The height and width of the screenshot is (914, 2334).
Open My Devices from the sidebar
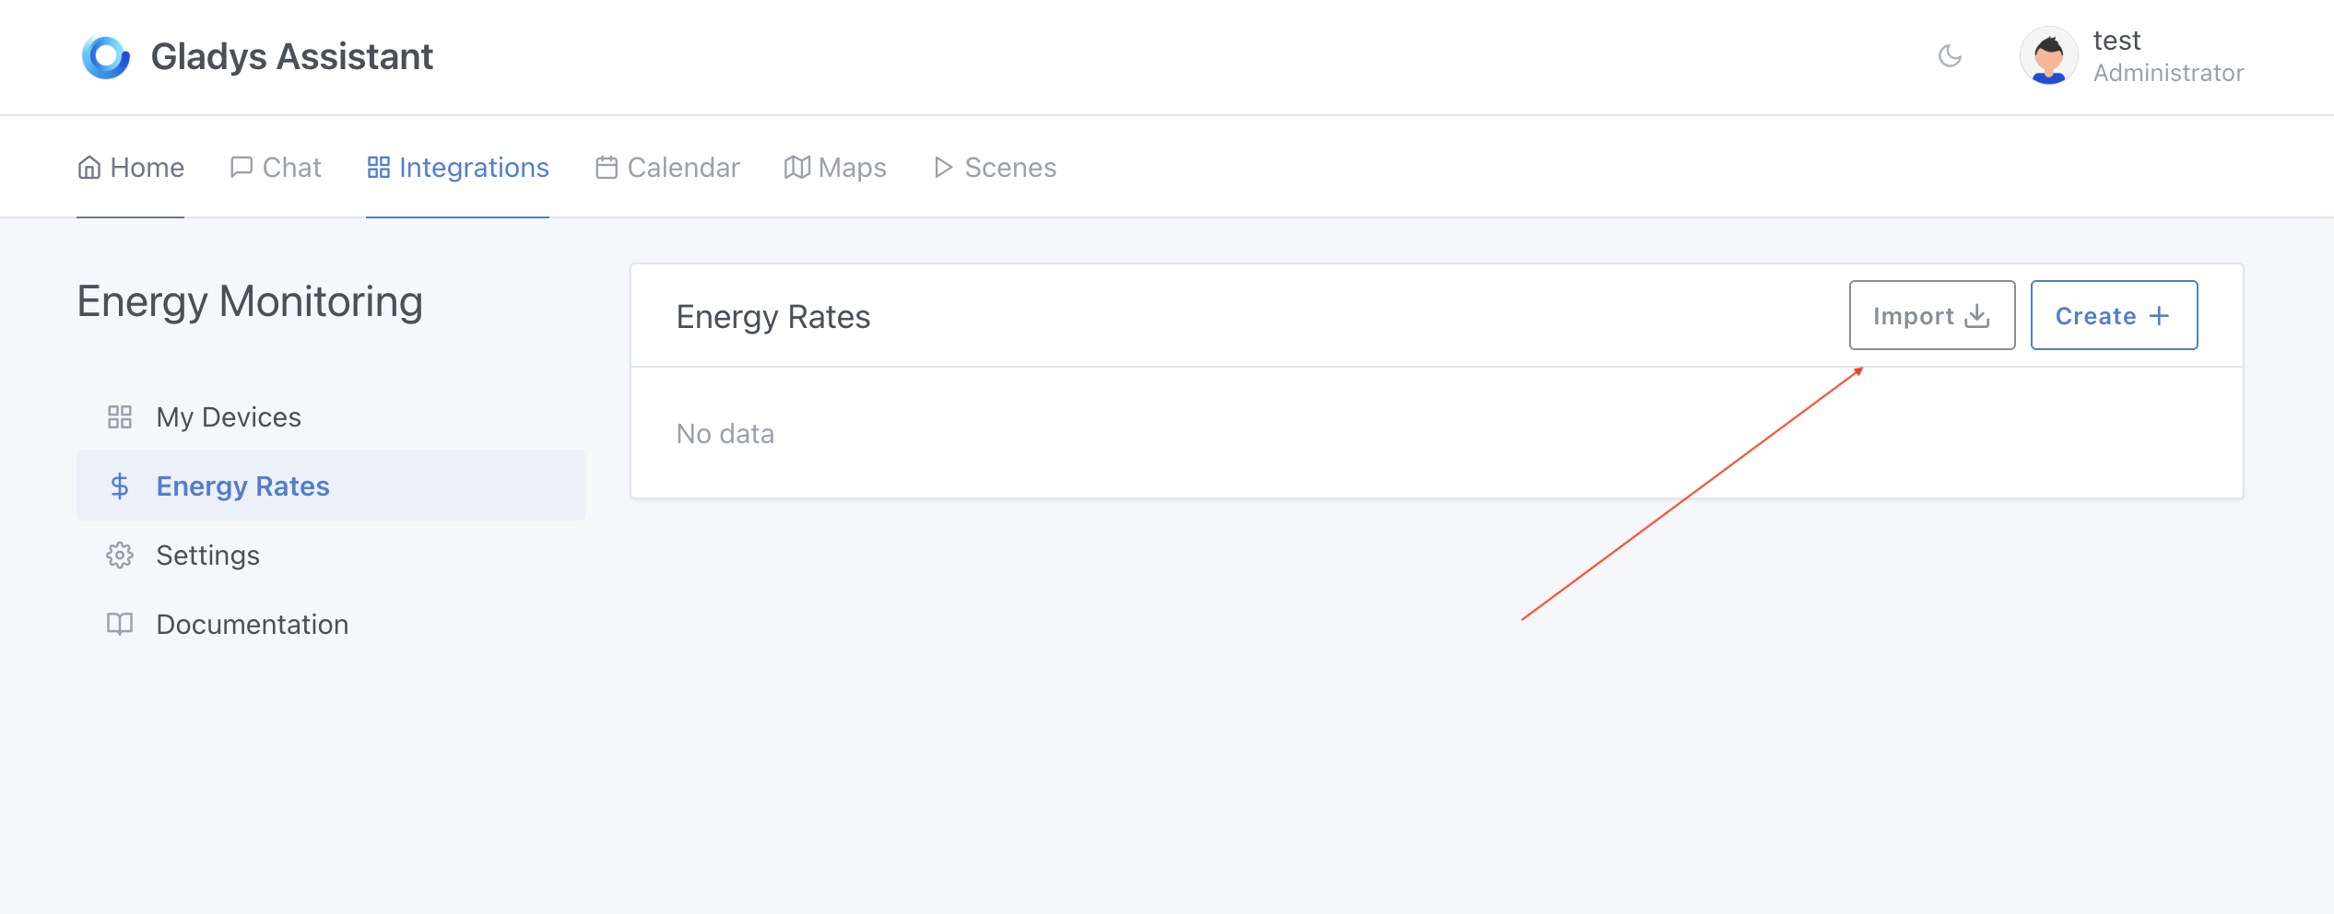(228, 416)
